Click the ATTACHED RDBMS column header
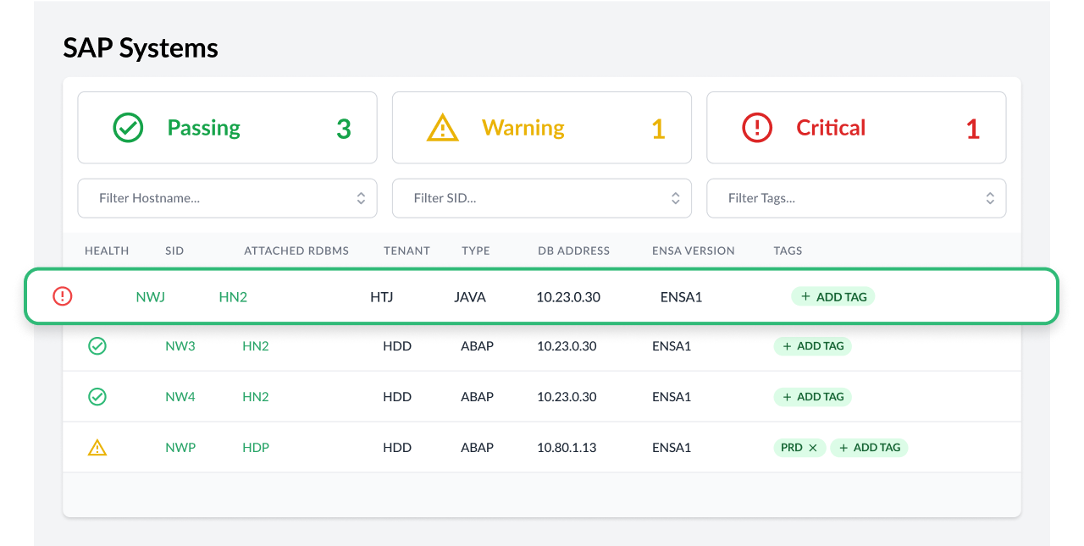The image size is (1084, 546). (x=296, y=251)
